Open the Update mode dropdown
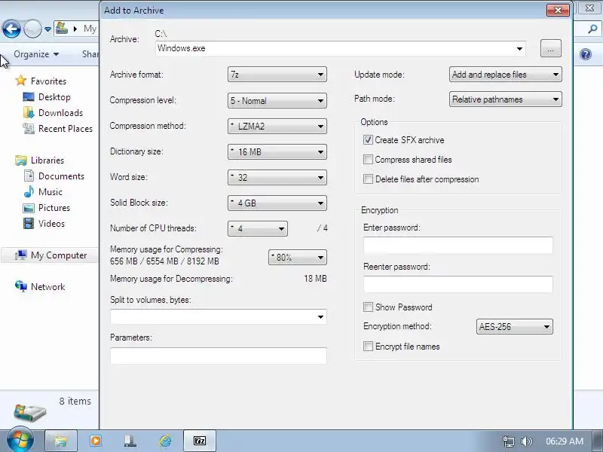This screenshot has width=603, height=452. (x=505, y=75)
